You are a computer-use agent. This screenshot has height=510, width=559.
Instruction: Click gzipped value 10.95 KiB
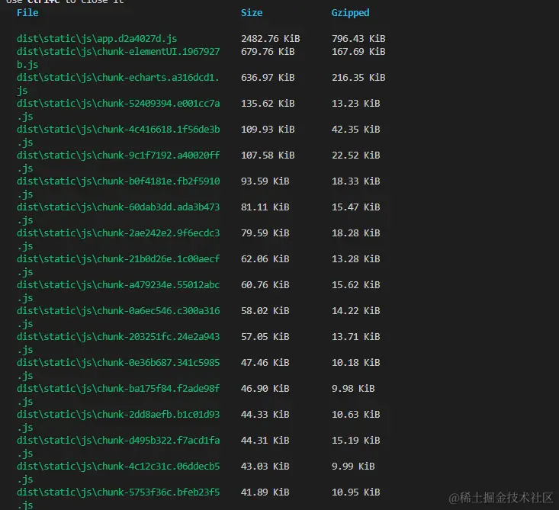356,492
